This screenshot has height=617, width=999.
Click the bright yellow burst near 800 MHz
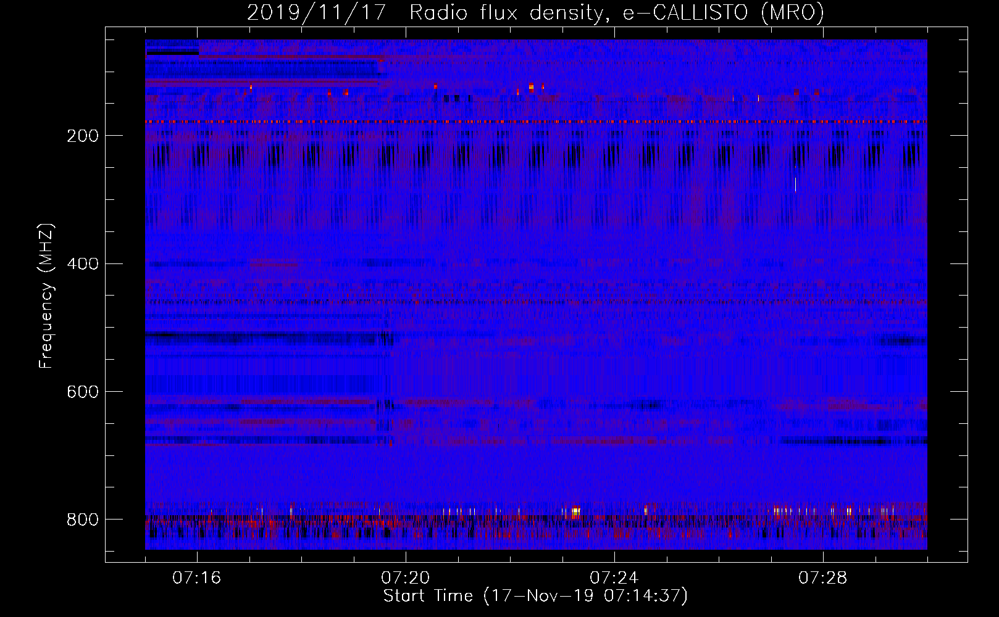575,511
